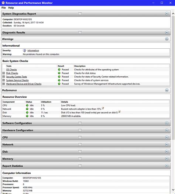This screenshot has height=194, width=175.
Task: Select the '11 /sec' disk utilization value
Action: tap(44, 112)
